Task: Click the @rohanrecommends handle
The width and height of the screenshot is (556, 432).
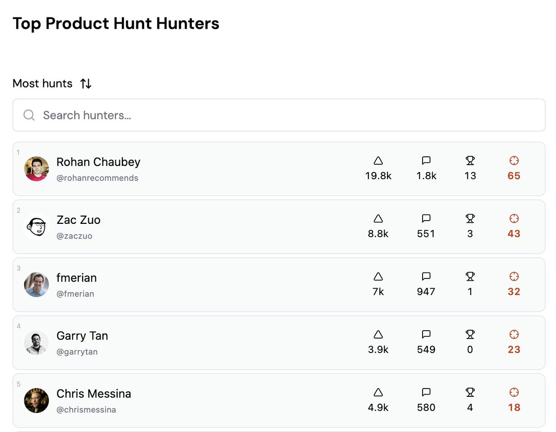Action: (x=97, y=178)
